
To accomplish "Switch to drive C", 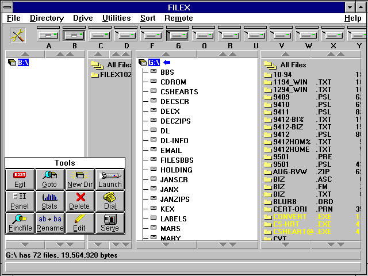I will coord(101,36).
